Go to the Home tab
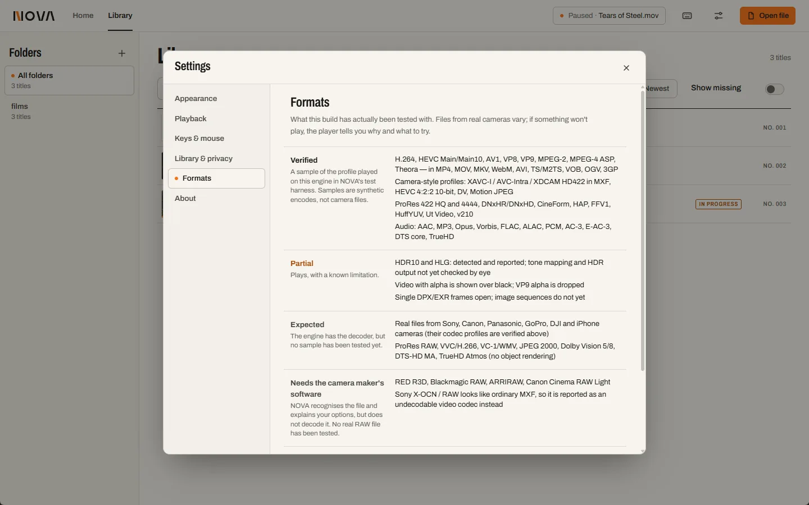The height and width of the screenshot is (505, 809). tap(83, 16)
